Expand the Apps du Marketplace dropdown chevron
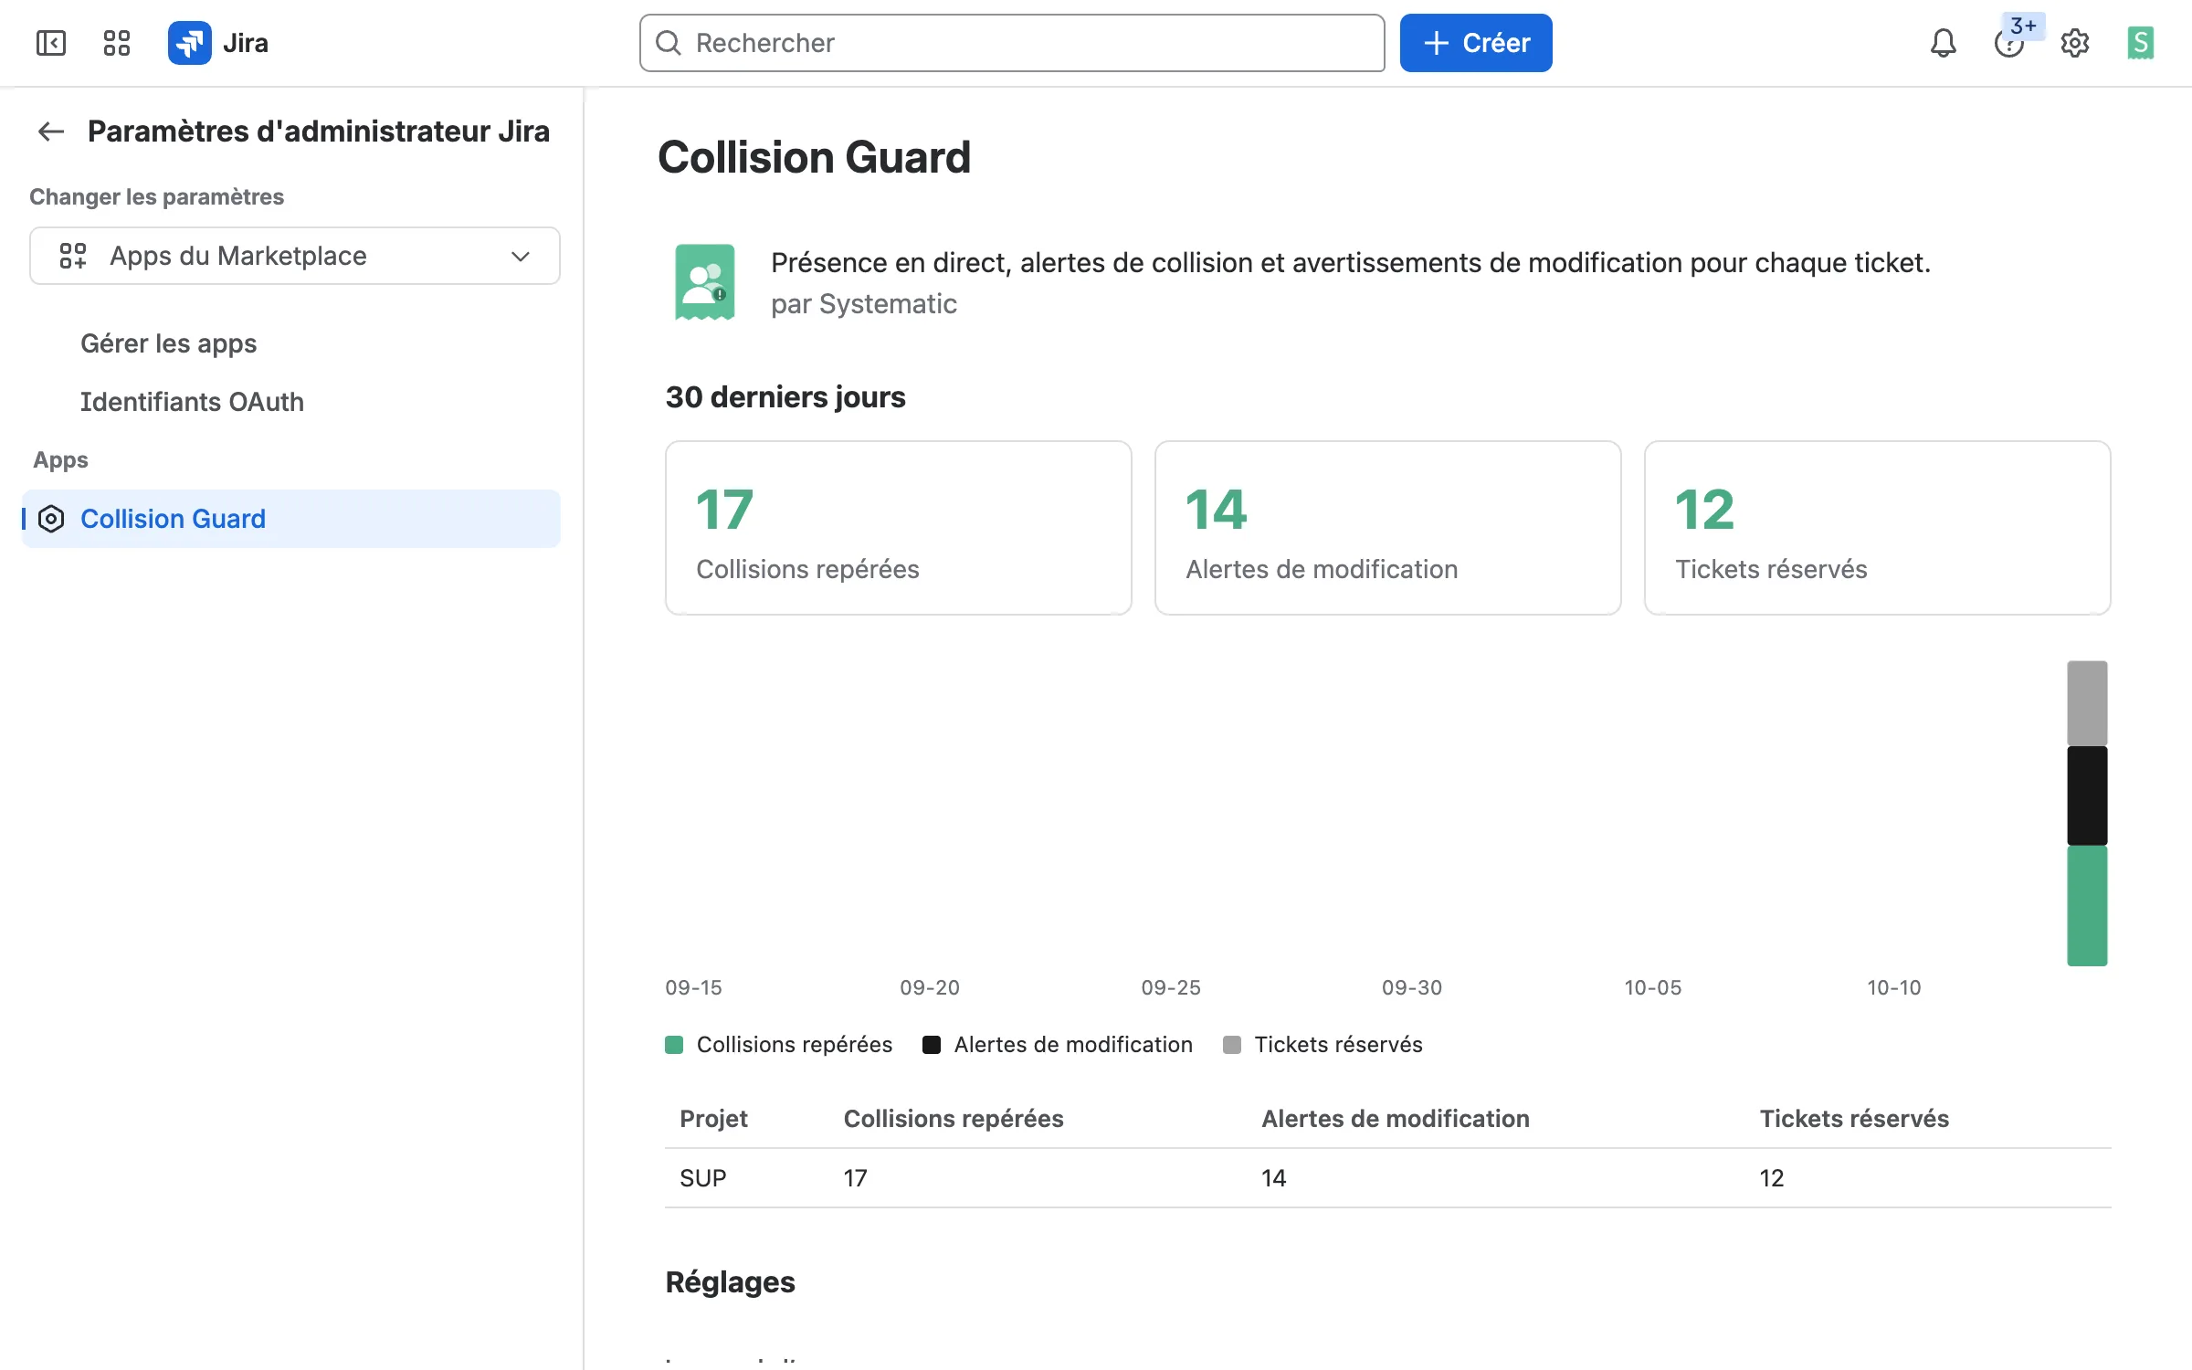The image size is (2192, 1370). (521, 256)
